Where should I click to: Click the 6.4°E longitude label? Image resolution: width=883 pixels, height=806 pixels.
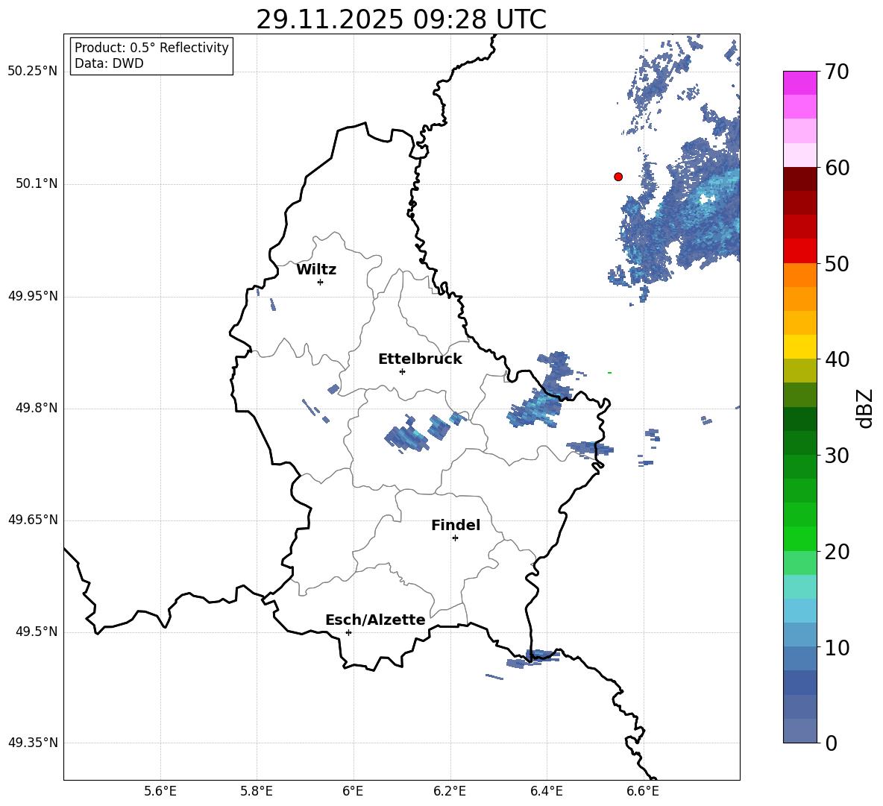[x=546, y=791]
